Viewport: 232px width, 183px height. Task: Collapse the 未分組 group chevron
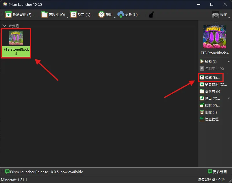pos(4,26)
